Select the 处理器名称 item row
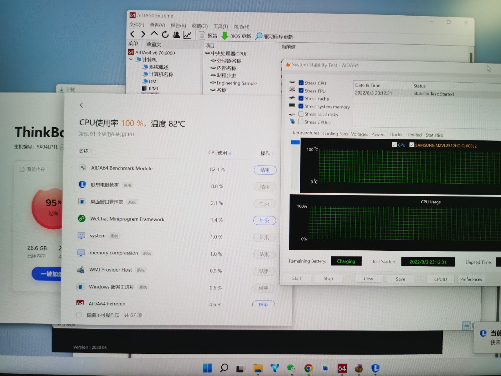 coord(226,61)
